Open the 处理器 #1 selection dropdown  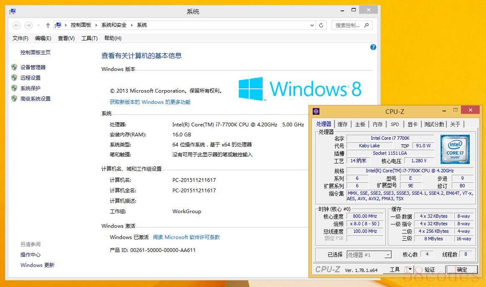tap(369, 255)
